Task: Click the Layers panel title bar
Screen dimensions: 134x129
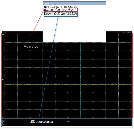Action: 75,3
